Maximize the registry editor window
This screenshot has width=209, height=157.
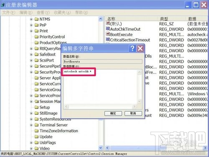196,5
